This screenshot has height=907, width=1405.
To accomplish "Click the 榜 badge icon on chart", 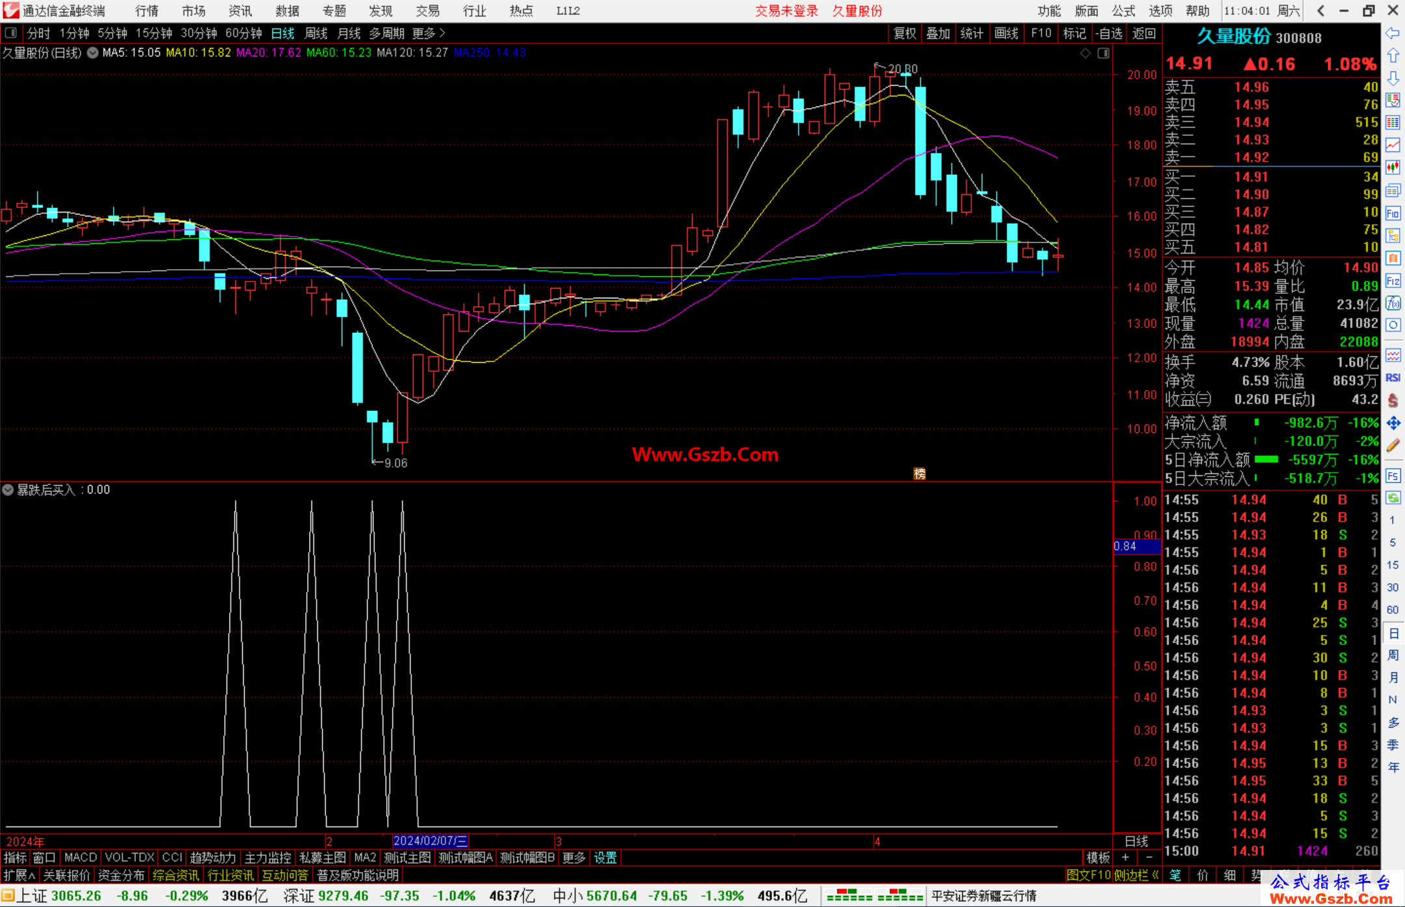I will pos(919,473).
